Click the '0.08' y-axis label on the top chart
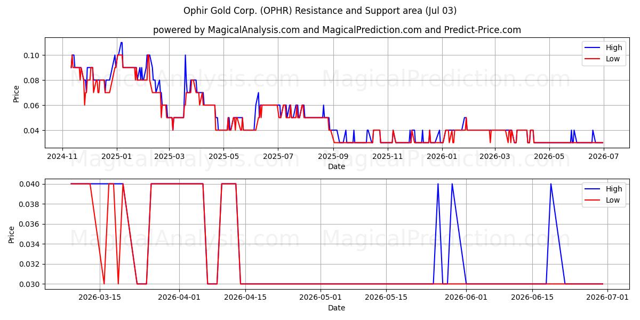 [33, 81]
